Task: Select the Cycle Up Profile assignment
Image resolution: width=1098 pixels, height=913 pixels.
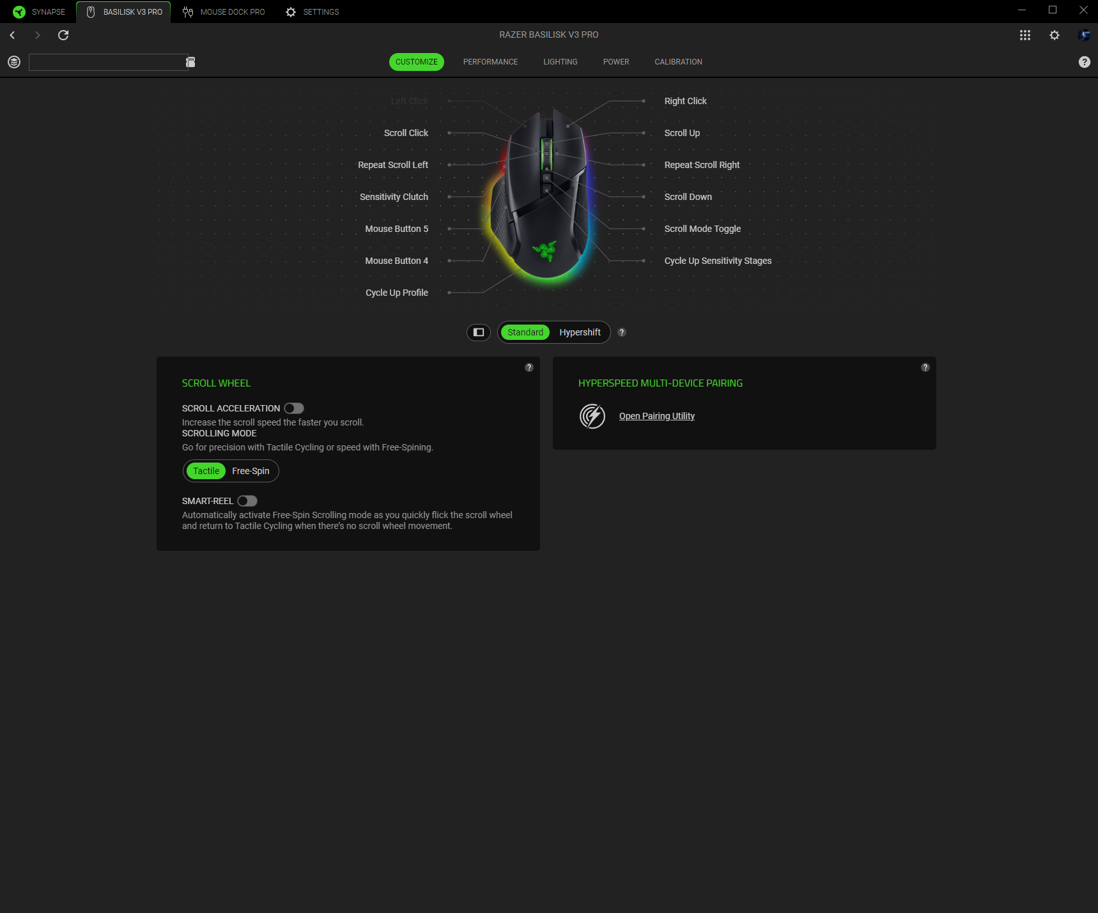Action: (397, 293)
